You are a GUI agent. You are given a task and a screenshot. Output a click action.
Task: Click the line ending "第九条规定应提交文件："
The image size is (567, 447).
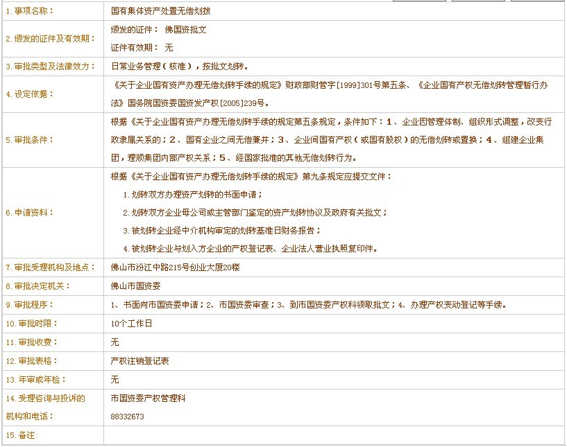point(251,177)
